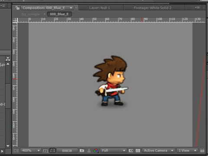Image resolution: width=208 pixels, height=156 pixels.
Task: Open grid and guide options
Action: [x=45, y=150]
